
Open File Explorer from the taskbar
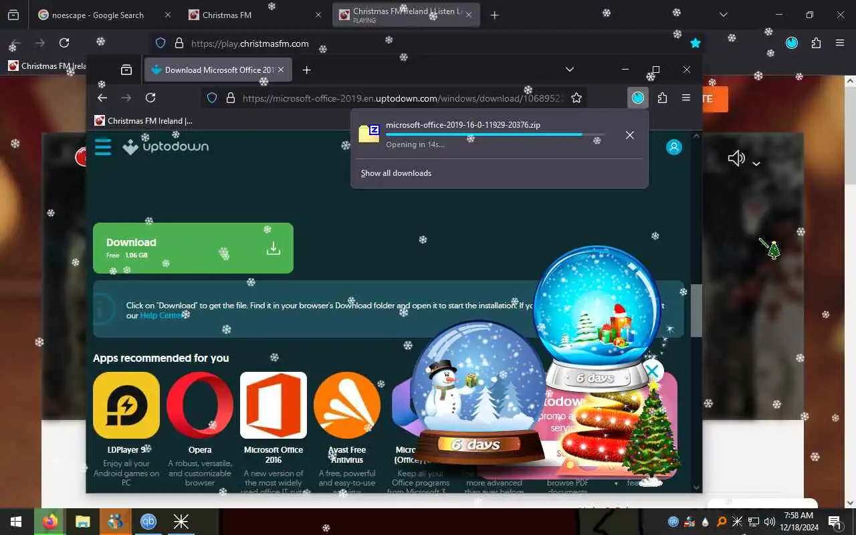pyautogui.click(x=83, y=522)
